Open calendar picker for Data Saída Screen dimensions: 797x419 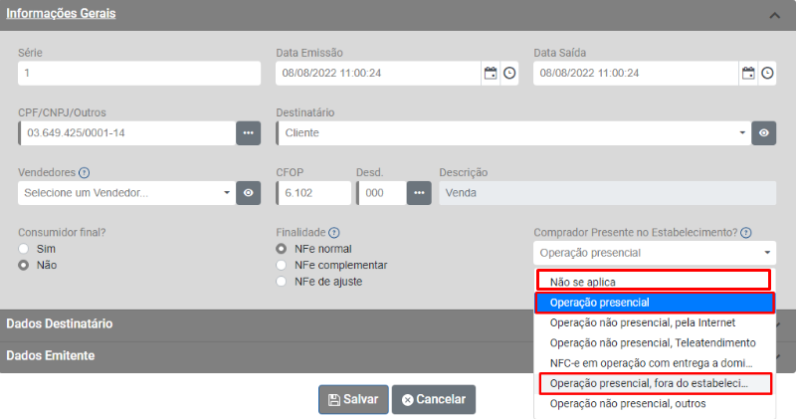747,74
